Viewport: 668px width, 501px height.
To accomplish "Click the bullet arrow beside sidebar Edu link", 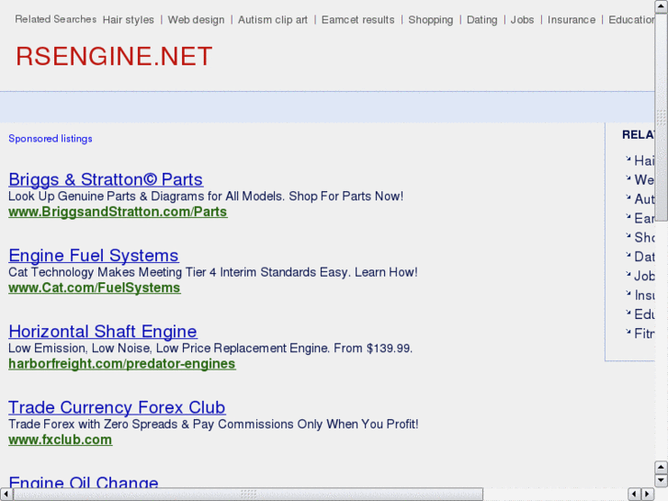I will (x=628, y=313).
